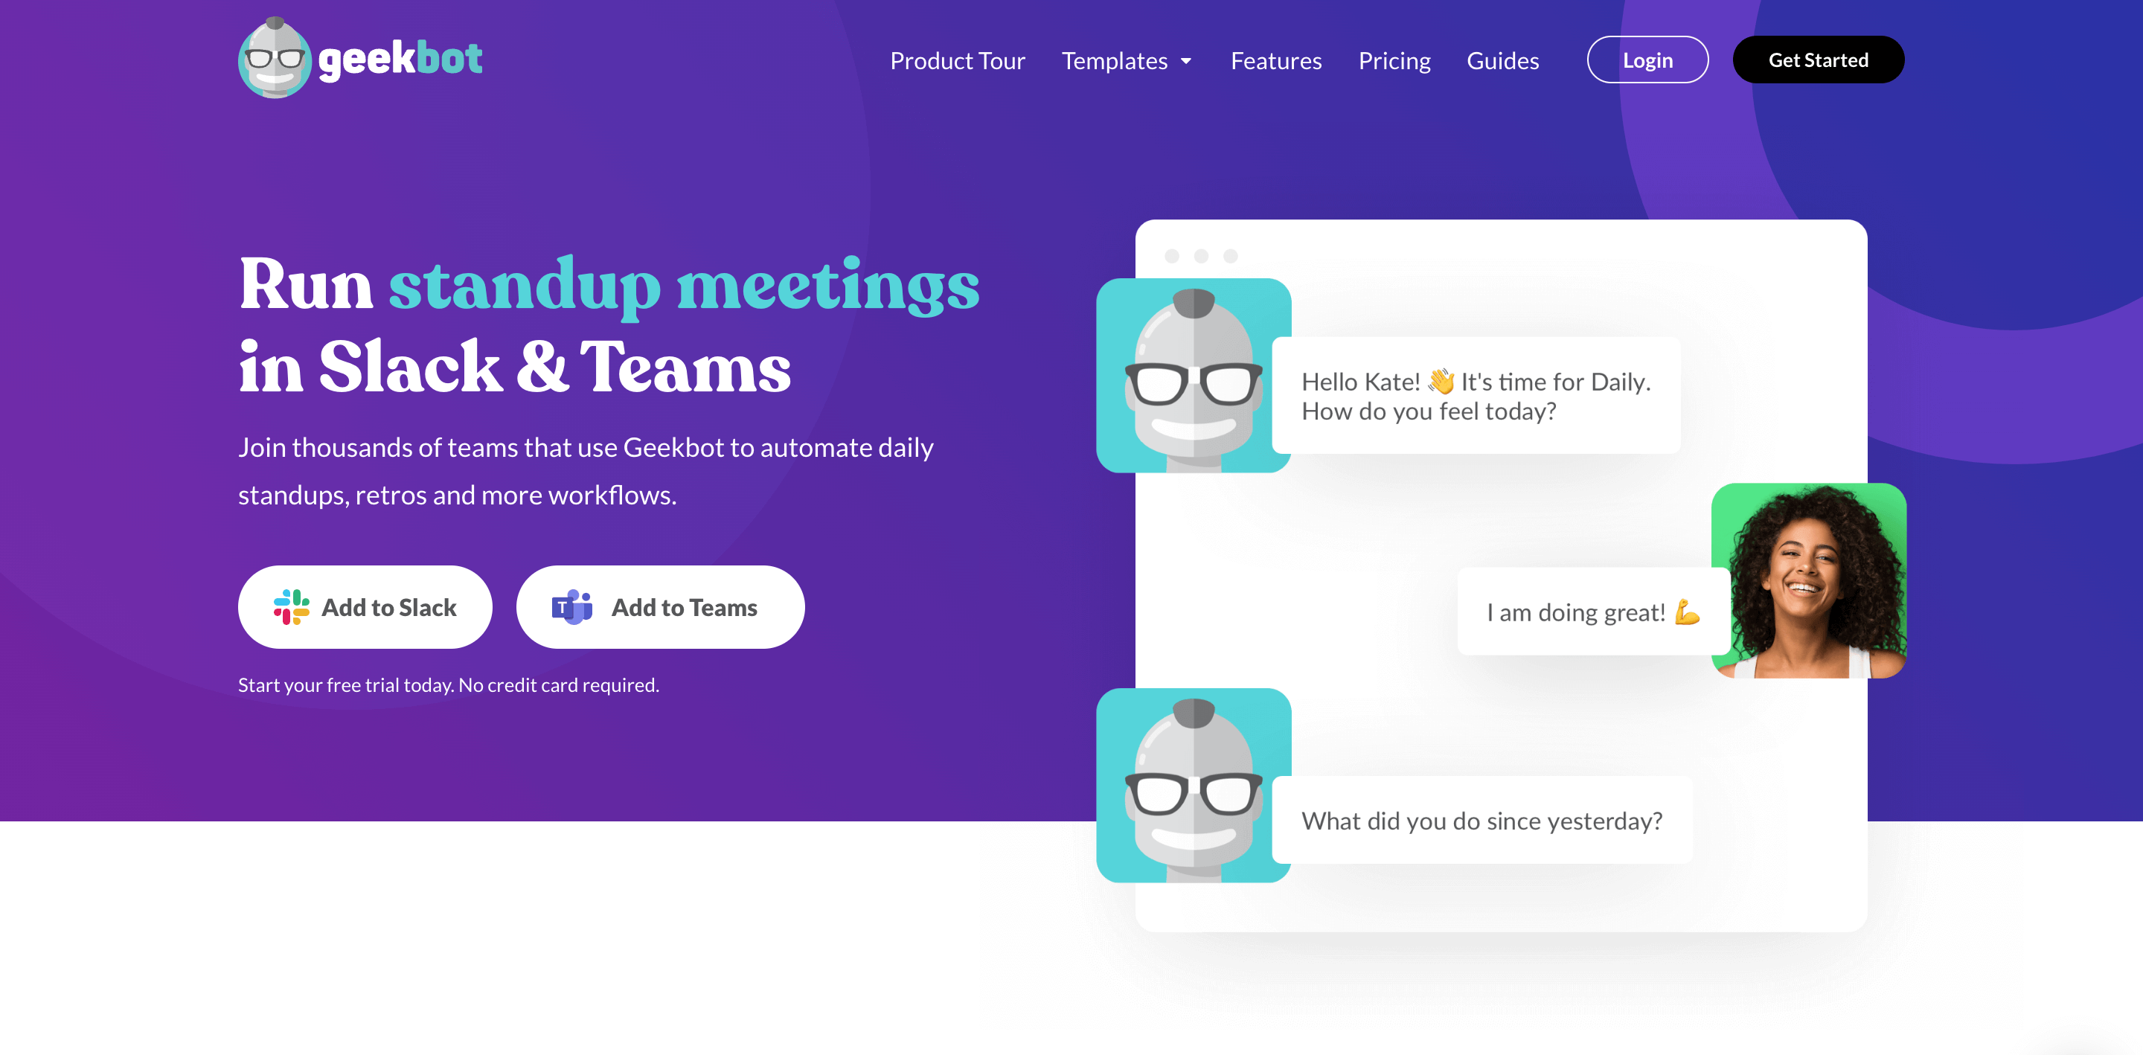Click the Login button in navigation

[1647, 59]
